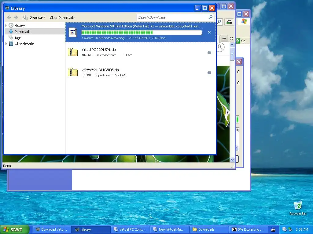Go forward using the Library forward arrow

coord(16,17)
